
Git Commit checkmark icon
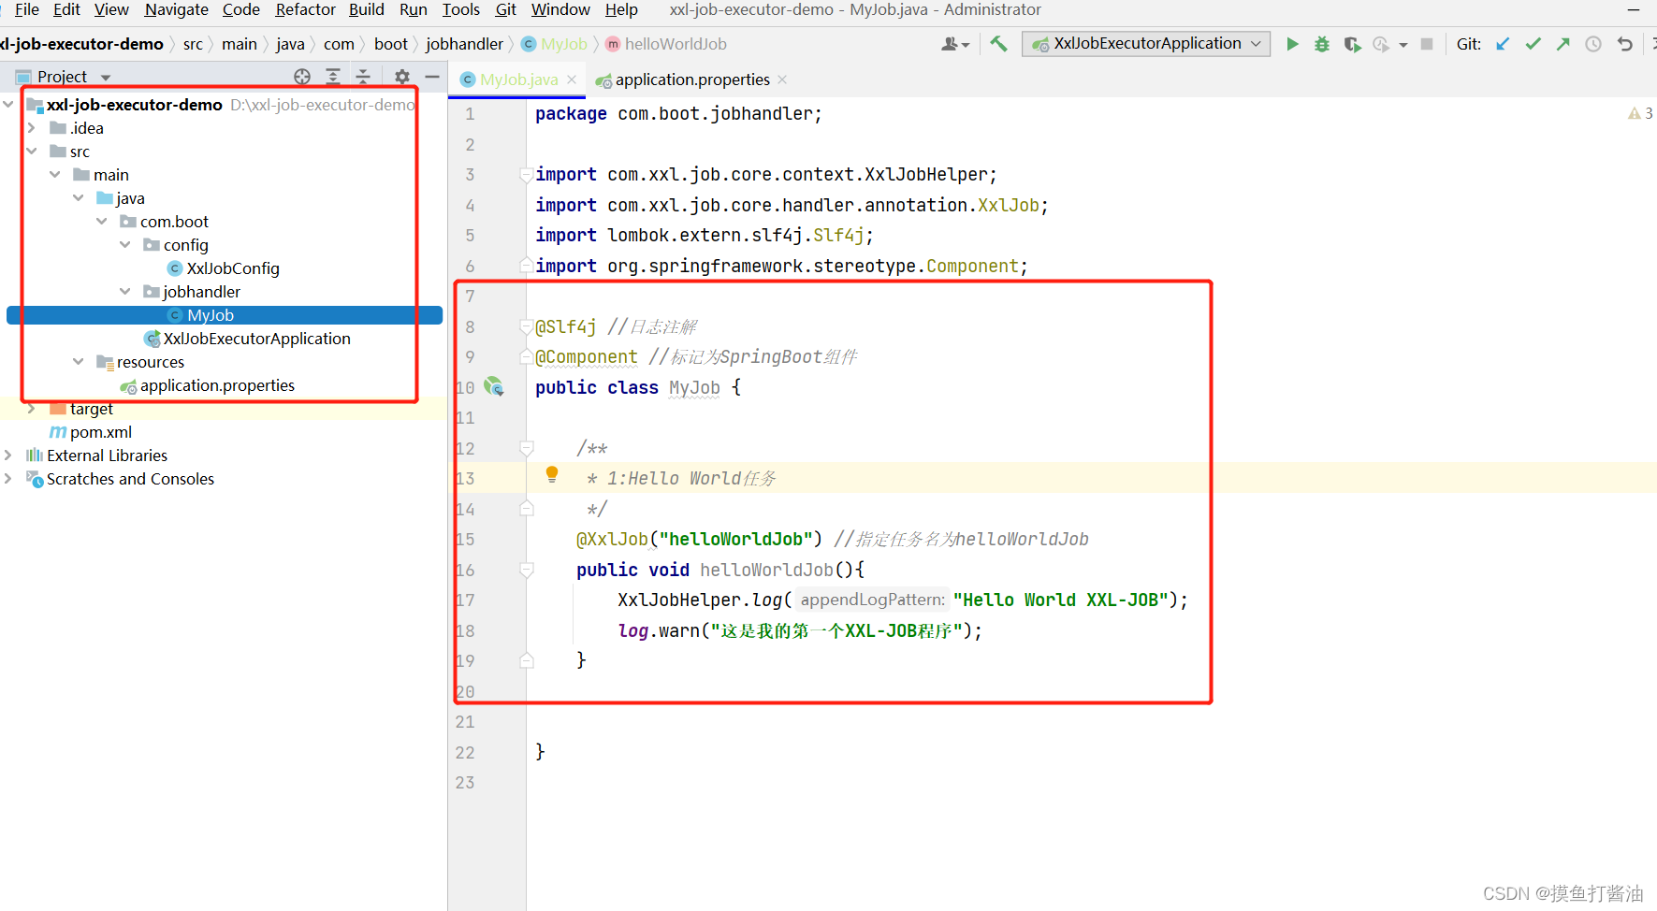coord(1533,44)
